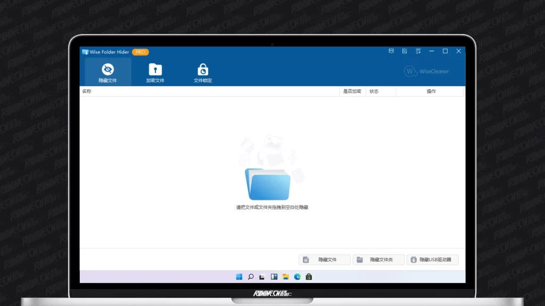
Task: Open taskbar Search magnifier icon
Action: click(x=251, y=277)
